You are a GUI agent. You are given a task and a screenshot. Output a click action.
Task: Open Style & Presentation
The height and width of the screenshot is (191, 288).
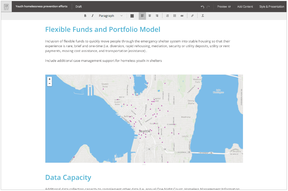272,7
